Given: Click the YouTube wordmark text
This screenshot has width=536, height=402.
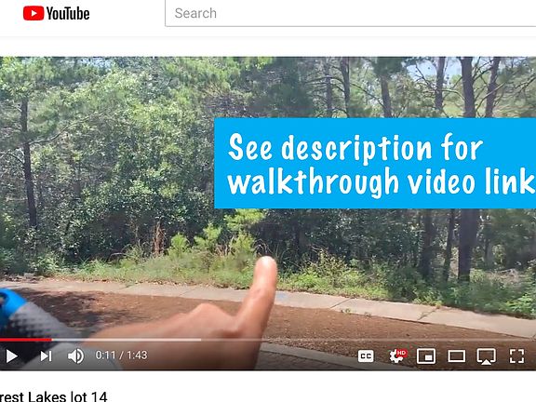Looking at the screenshot, I should pos(68,14).
